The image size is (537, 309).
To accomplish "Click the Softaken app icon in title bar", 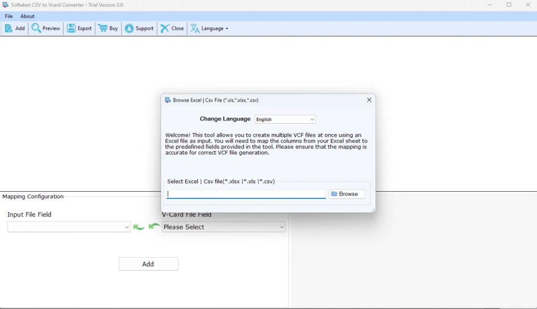I will click(5, 5).
